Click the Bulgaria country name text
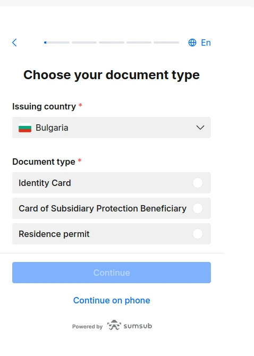Image resolution: width=254 pixels, height=356 pixels. [x=52, y=128]
